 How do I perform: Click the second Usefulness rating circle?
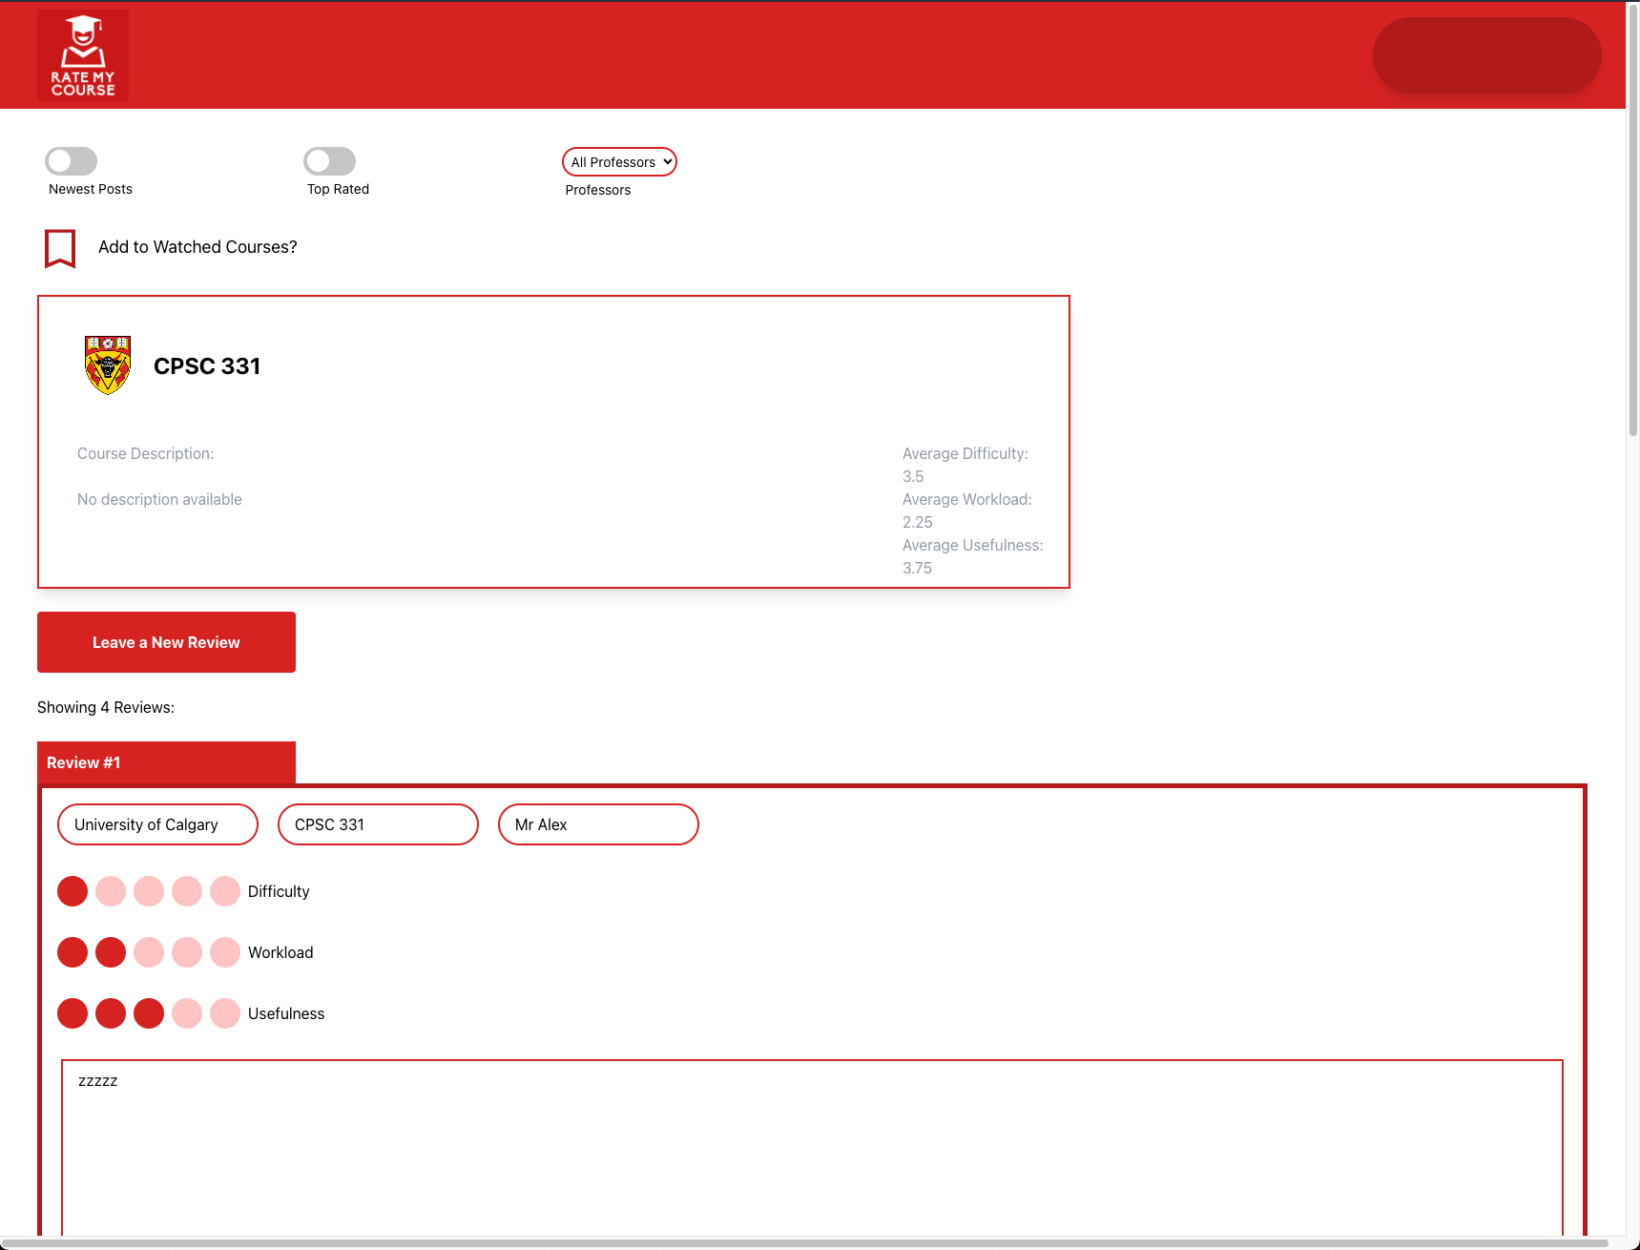pyautogui.click(x=111, y=1013)
